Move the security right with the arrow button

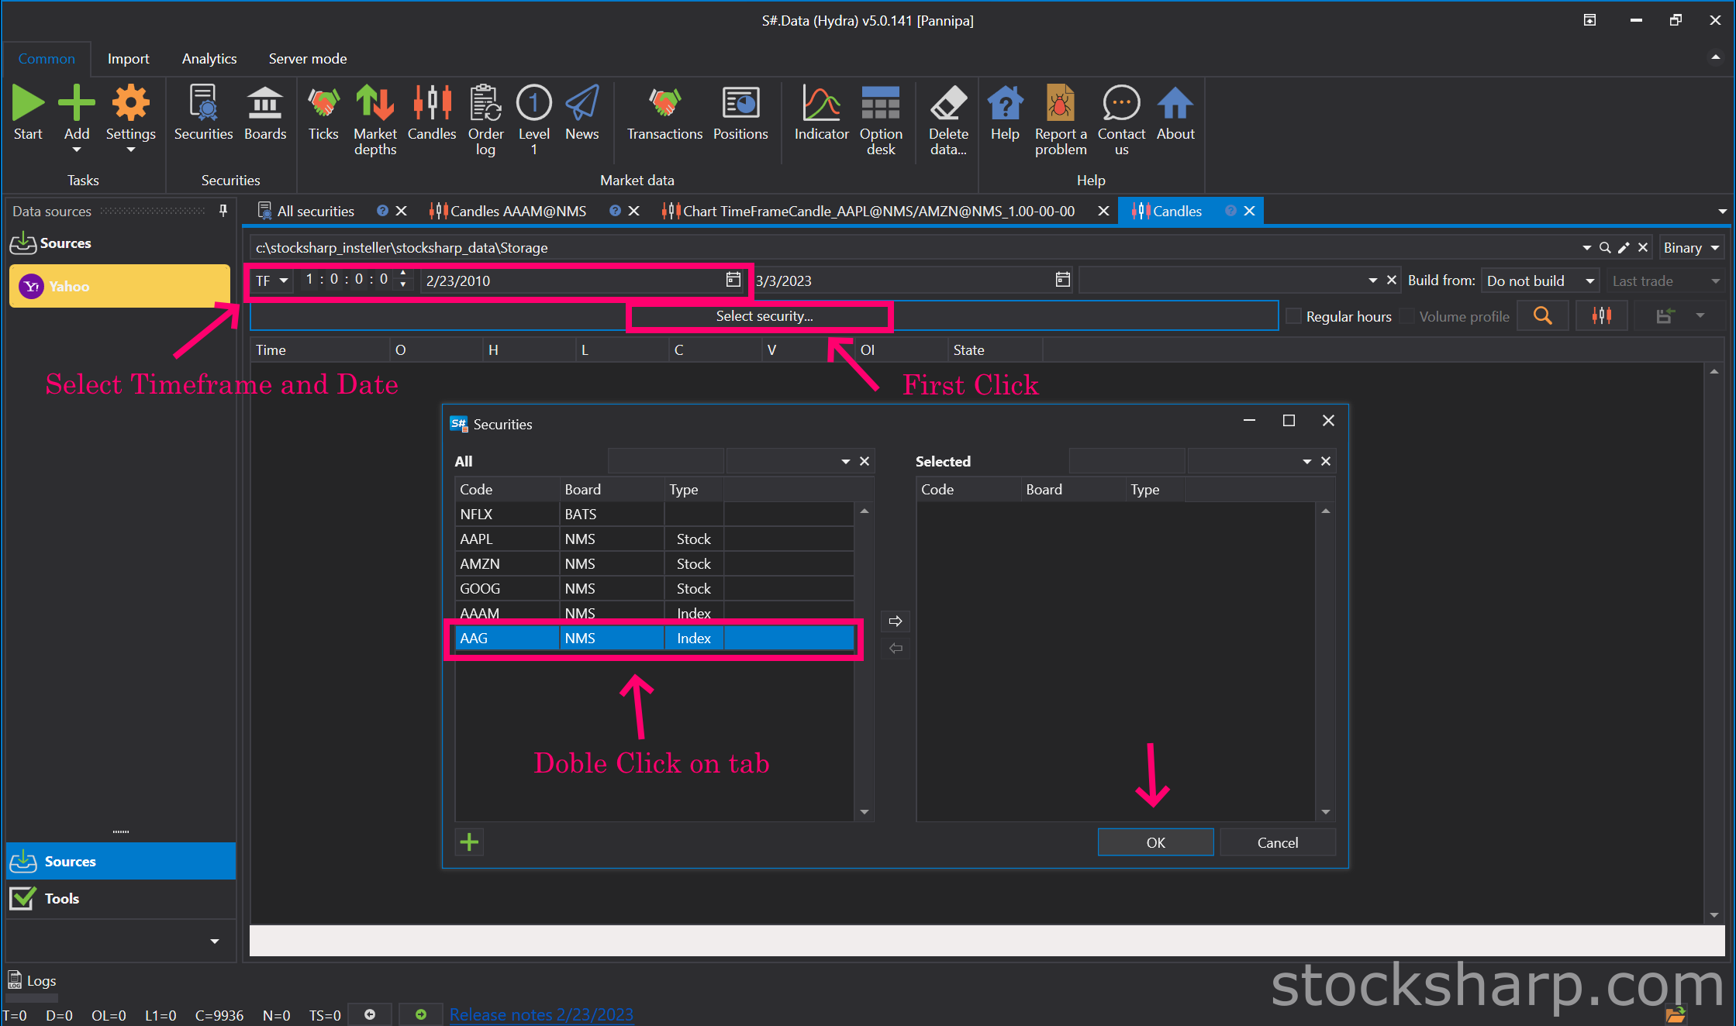896,621
